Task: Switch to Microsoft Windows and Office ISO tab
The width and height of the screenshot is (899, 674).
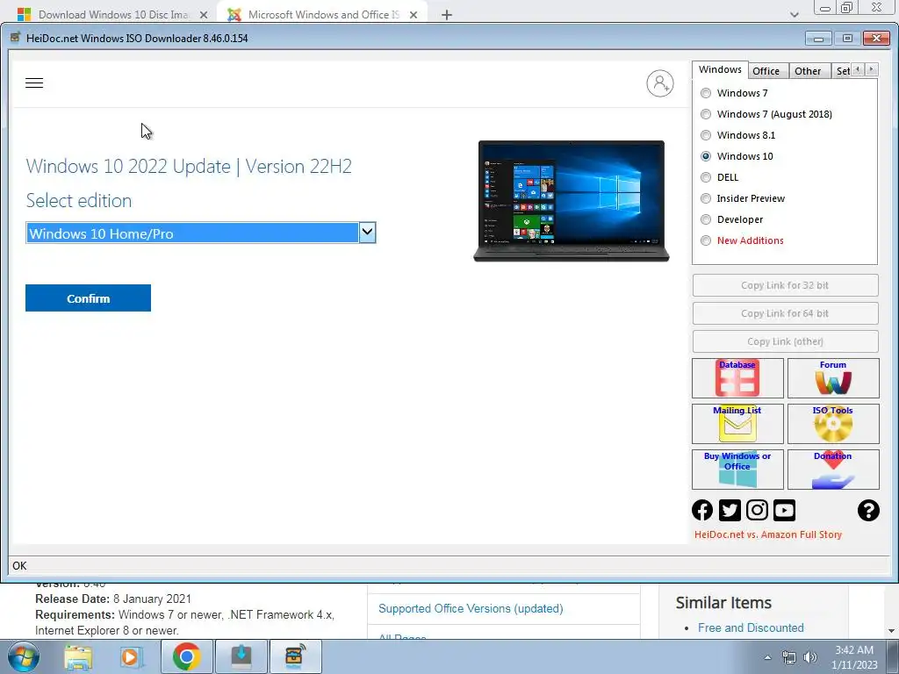Action: click(323, 15)
